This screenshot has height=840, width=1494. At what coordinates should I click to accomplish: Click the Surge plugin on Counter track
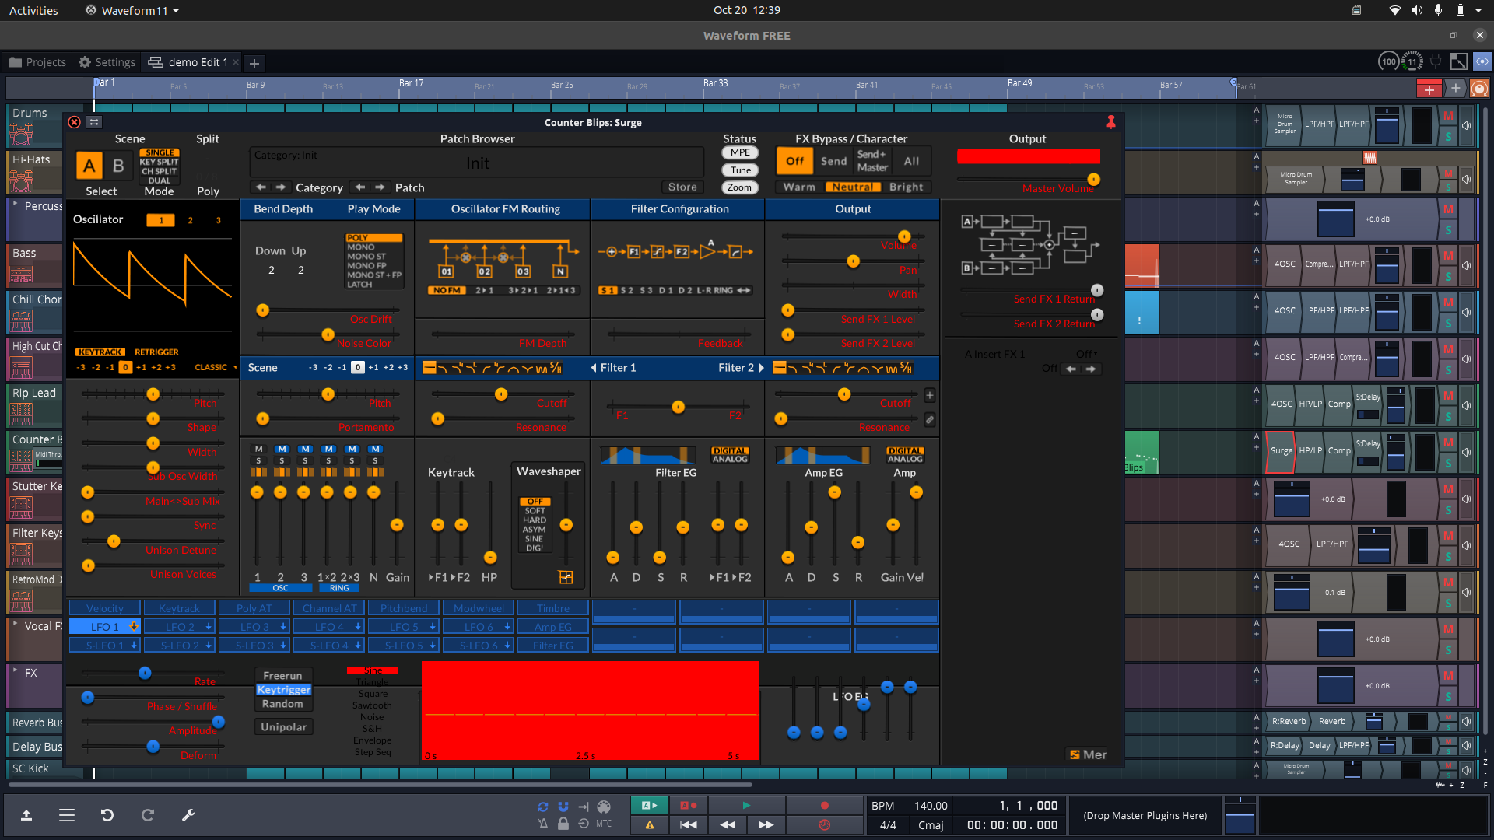pyautogui.click(x=1281, y=450)
